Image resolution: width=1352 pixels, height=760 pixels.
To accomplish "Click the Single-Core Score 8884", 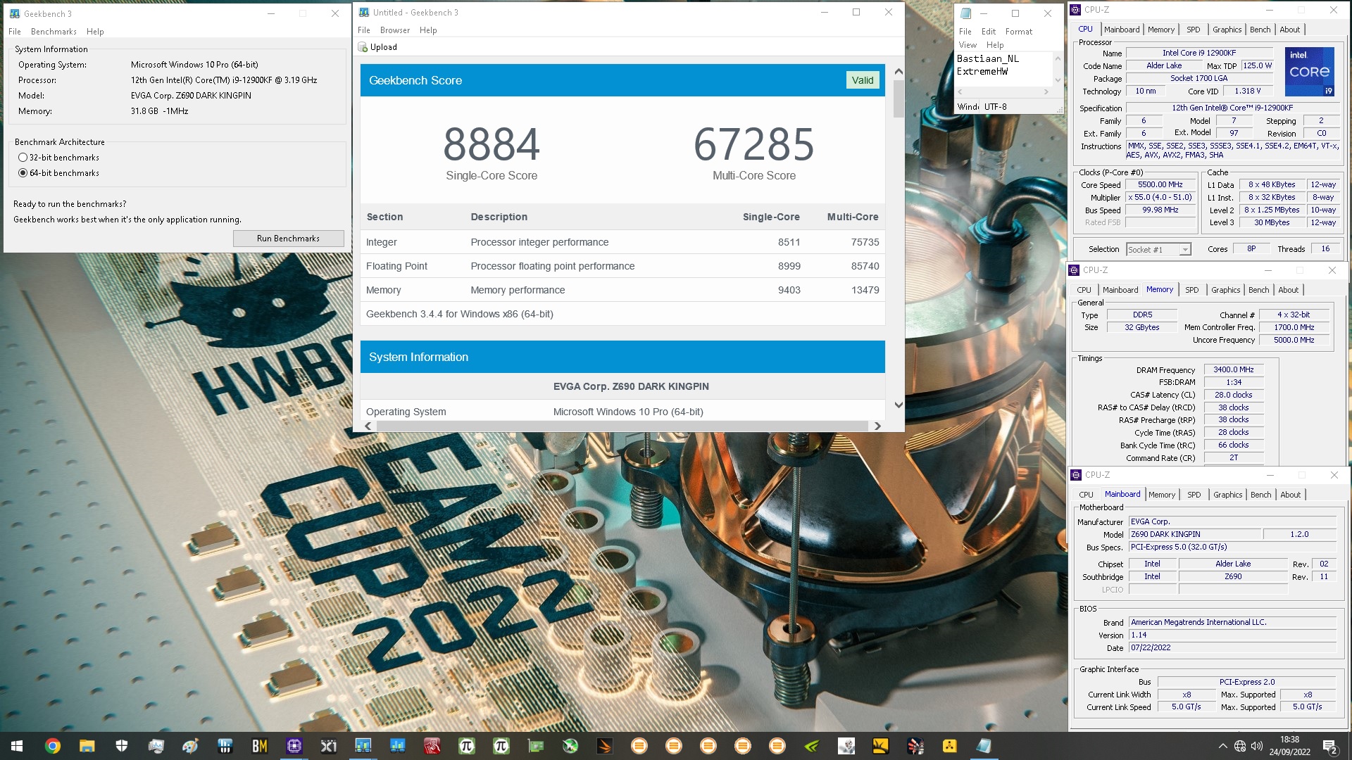I will [491, 144].
